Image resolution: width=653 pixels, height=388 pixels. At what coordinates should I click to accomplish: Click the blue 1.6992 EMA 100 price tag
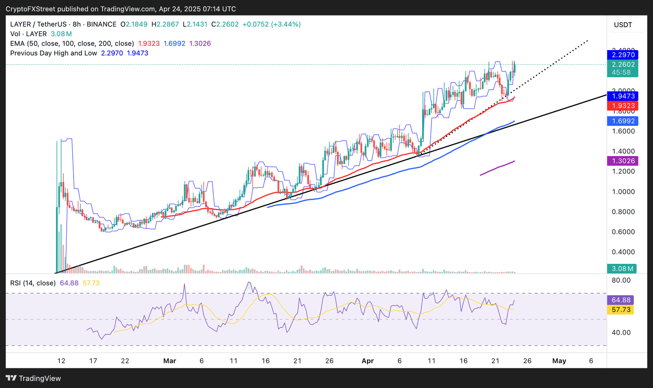623,121
